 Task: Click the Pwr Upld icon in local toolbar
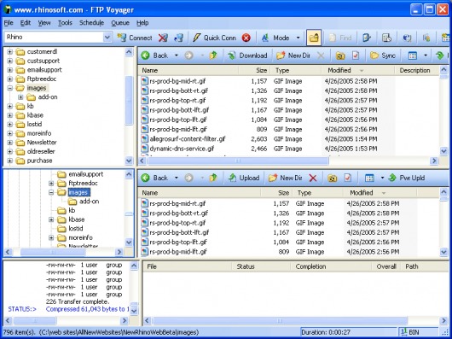[392, 178]
